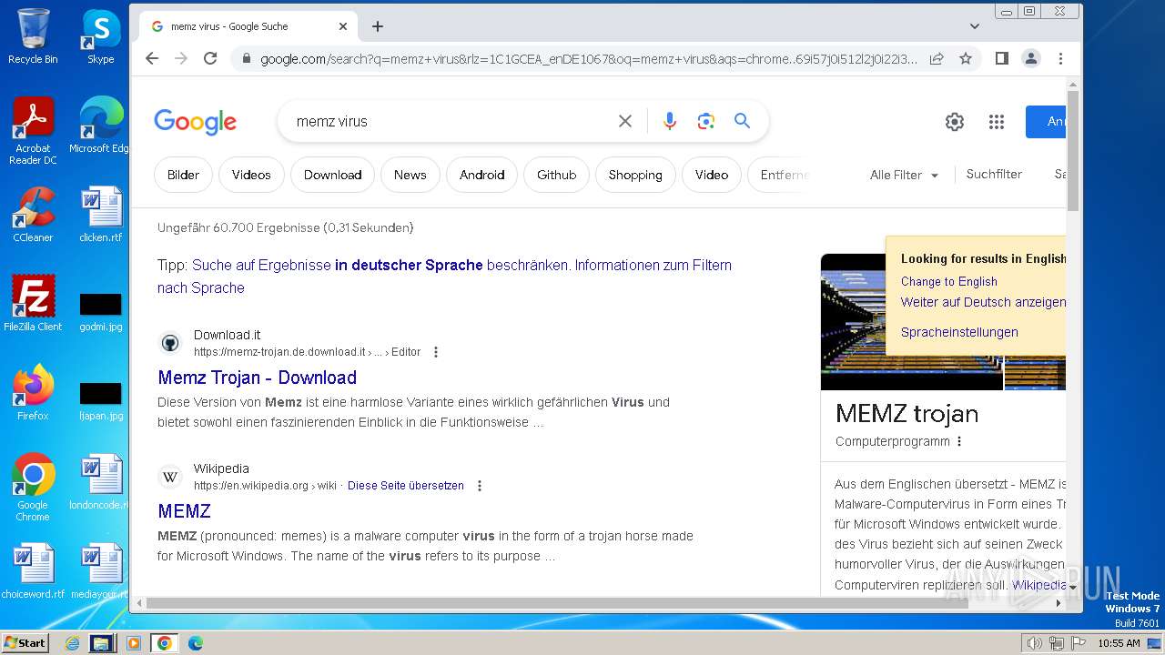Open Memz Trojan - Download result

(257, 378)
